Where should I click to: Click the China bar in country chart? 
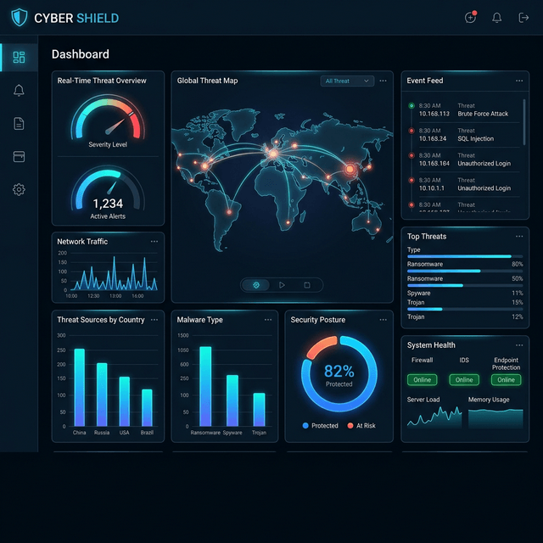pos(79,387)
